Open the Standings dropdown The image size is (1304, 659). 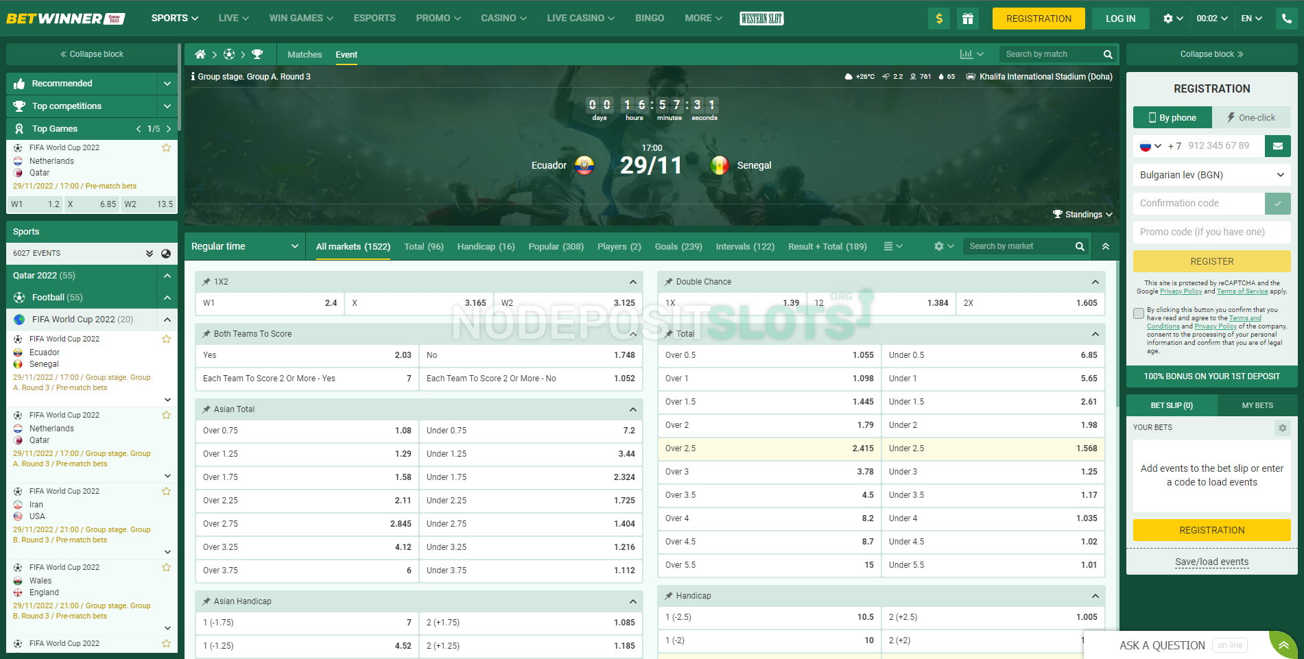(x=1082, y=215)
